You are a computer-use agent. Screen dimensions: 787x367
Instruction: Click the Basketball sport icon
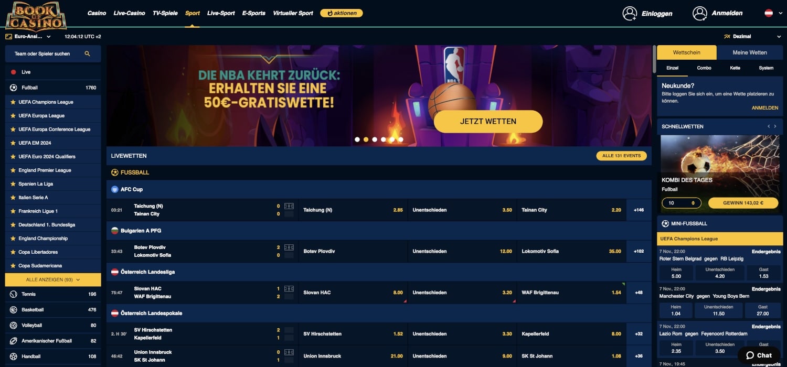pyautogui.click(x=14, y=310)
